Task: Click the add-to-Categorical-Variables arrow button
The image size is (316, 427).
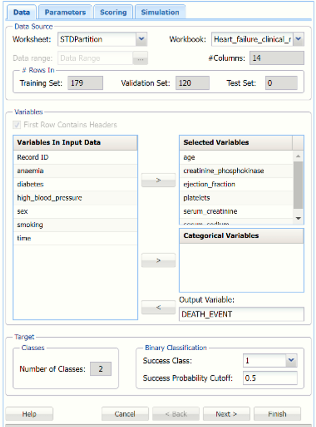Action: coord(159,260)
